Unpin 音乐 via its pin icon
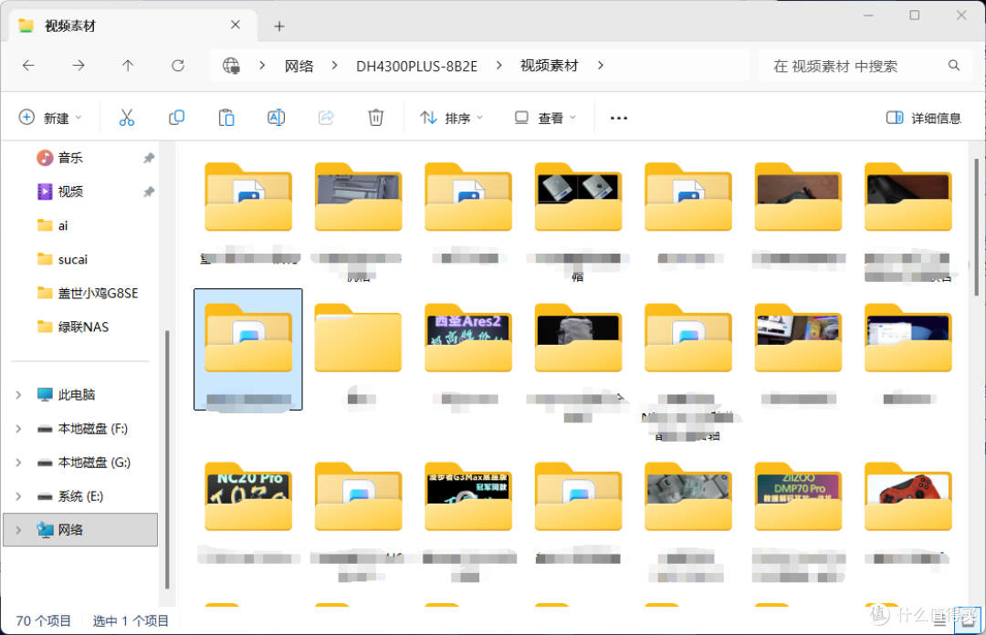986x635 pixels. [149, 158]
